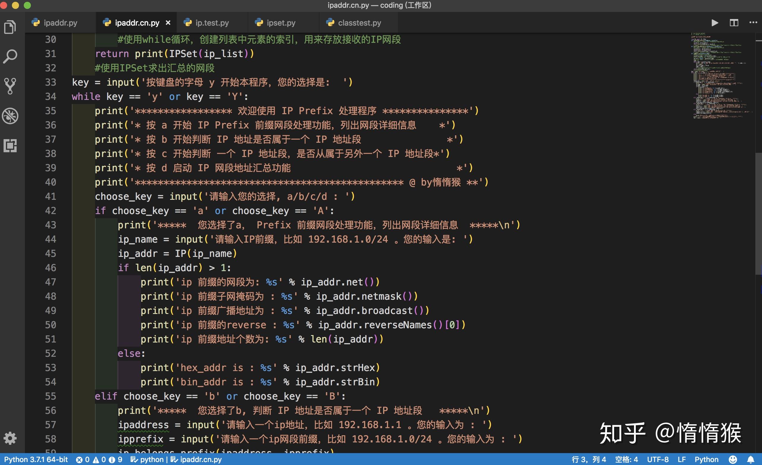This screenshot has height=465, width=762.
Task: Send feedback using the smiley icon
Action: (x=733, y=459)
